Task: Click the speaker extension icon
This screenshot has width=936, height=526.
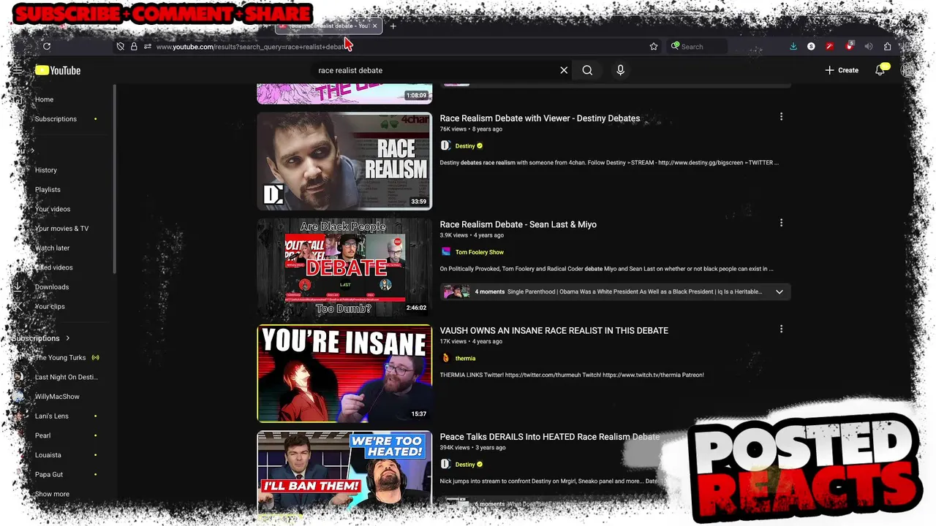Action: pyautogui.click(x=869, y=46)
